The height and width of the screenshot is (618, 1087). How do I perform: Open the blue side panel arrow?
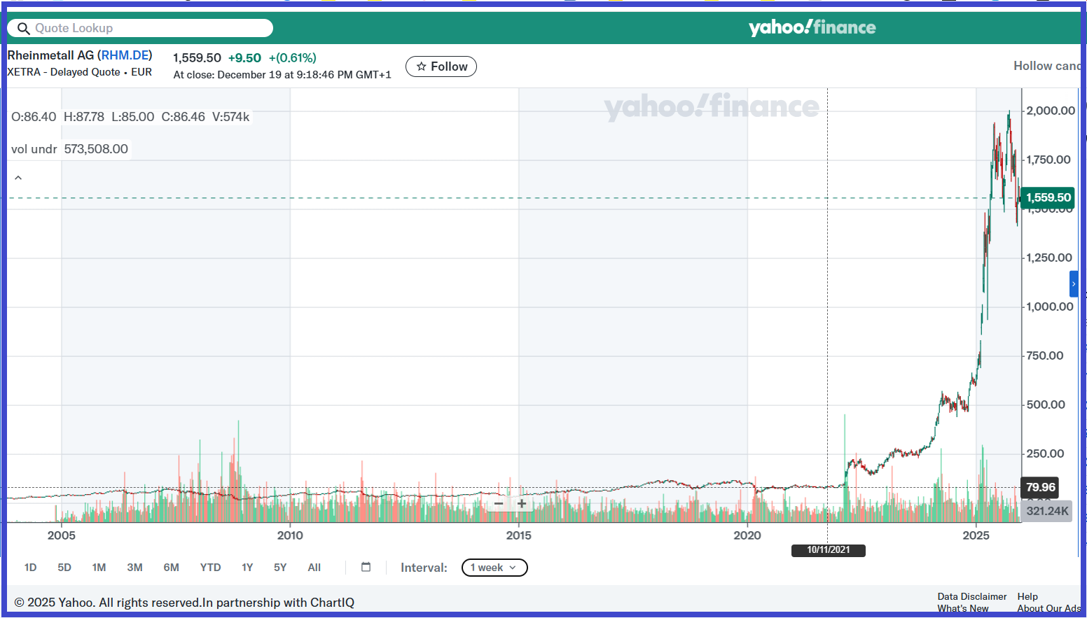click(1073, 284)
